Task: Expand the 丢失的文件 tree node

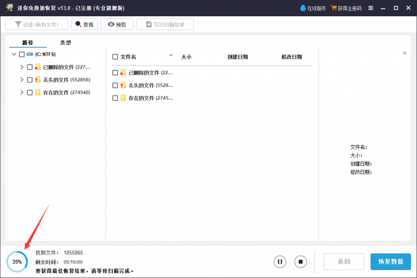Action: pyautogui.click(x=22, y=80)
